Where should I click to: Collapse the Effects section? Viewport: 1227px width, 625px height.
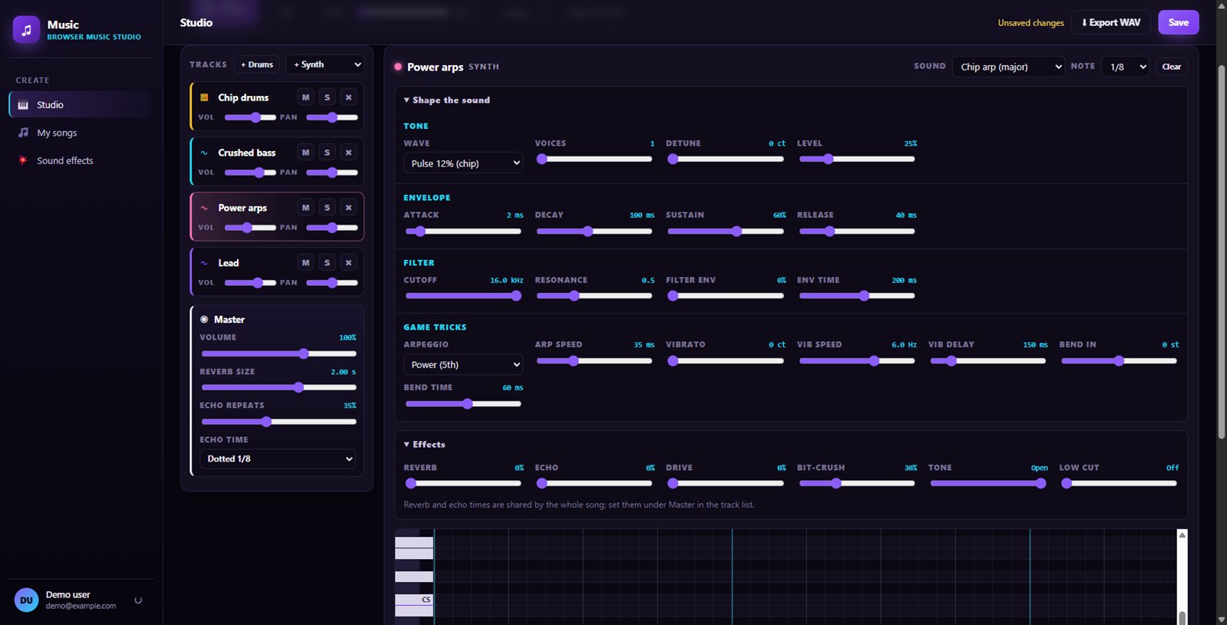425,445
